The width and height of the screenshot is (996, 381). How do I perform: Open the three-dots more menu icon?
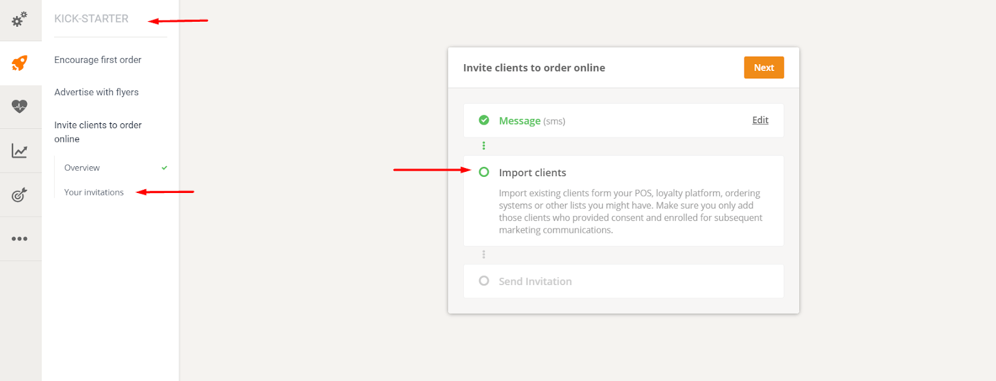pyautogui.click(x=20, y=239)
